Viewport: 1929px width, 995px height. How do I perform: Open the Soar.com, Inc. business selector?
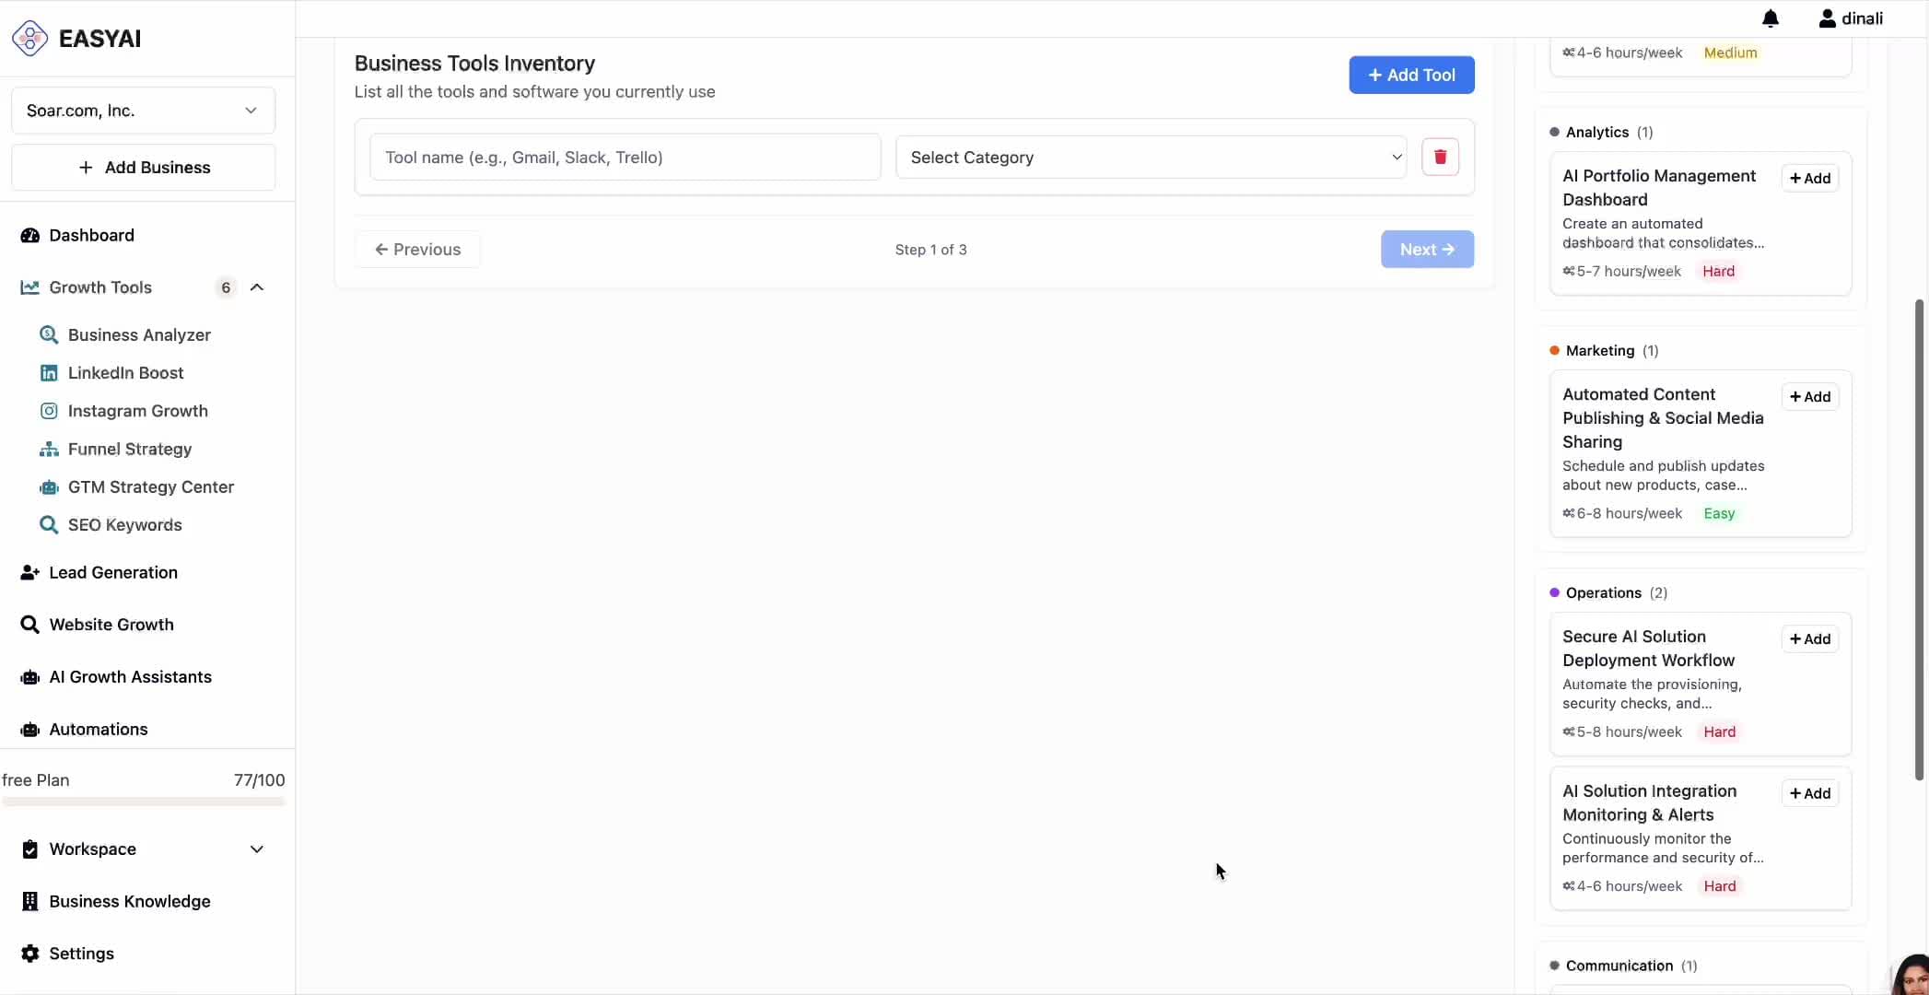pyautogui.click(x=143, y=111)
